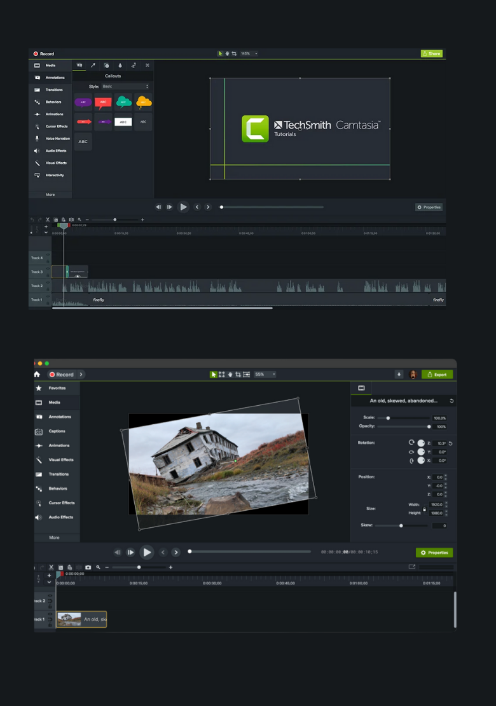Viewport: 496px width, 706px height.
Task: Open the Style: Basic dropdown
Action: 126,87
